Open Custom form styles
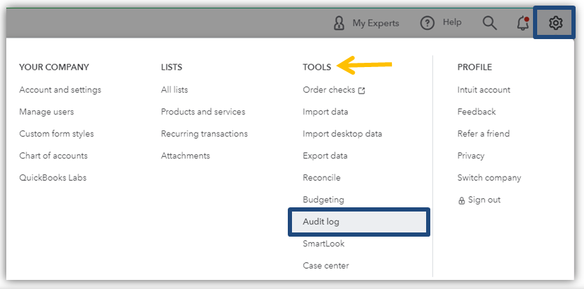 pos(57,134)
